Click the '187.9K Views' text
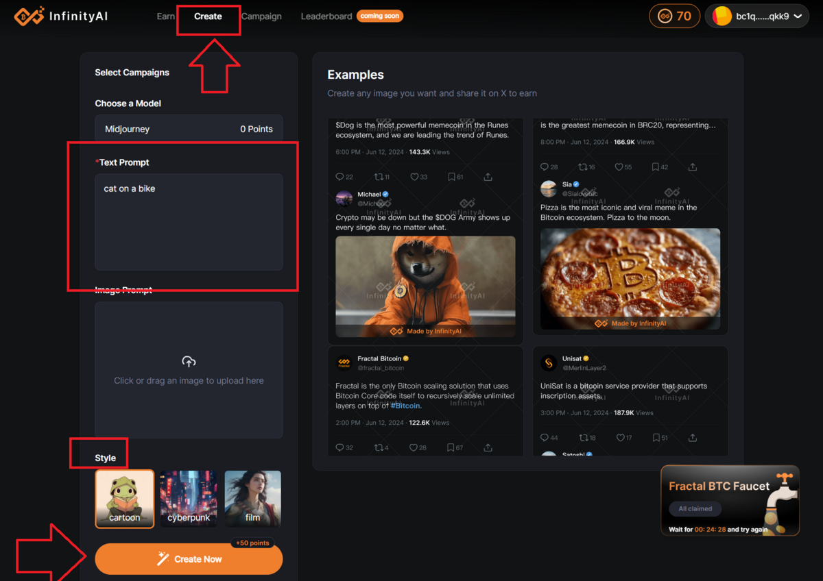823x581 pixels. [x=634, y=413]
